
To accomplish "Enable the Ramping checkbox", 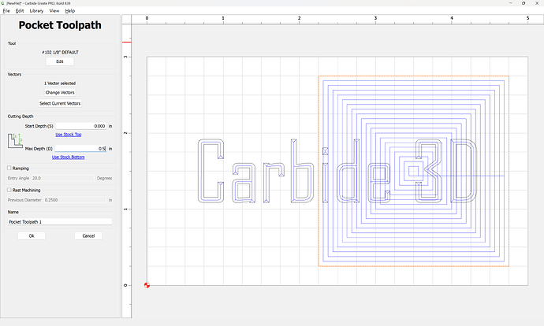I will coord(9,168).
